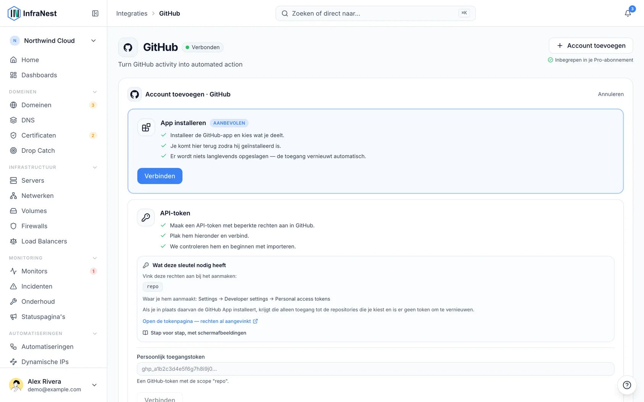Click the Incidenten warning triangle icon
644x402 pixels.
pos(13,286)
